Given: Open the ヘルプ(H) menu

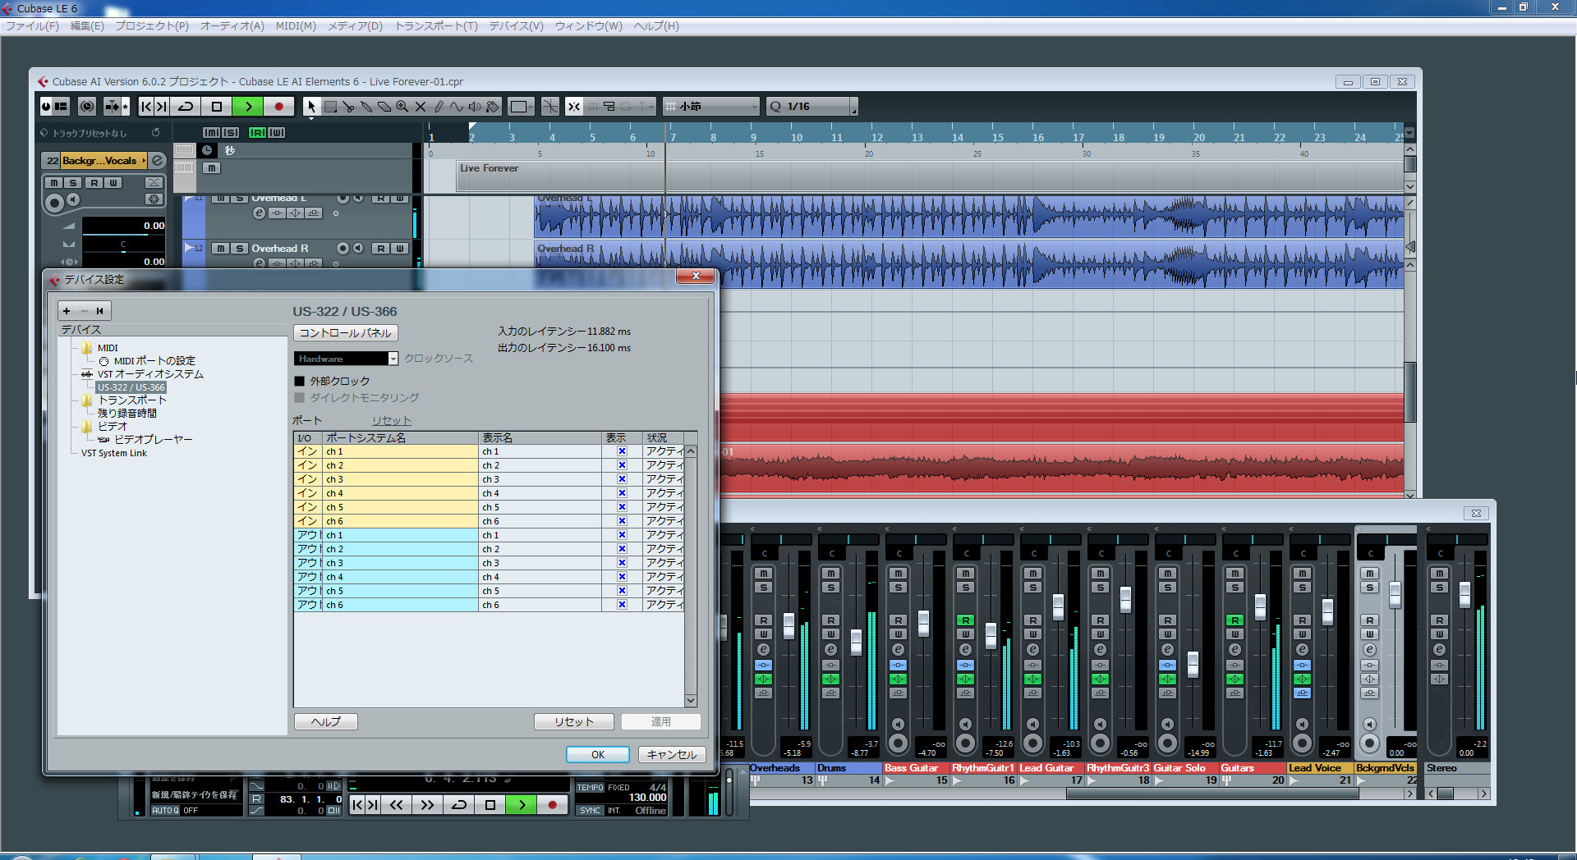Looking at the screenshot, I should click(656, 26).
